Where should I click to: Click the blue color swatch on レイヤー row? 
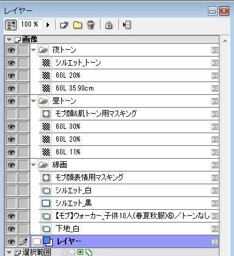[x=48, y=241]
